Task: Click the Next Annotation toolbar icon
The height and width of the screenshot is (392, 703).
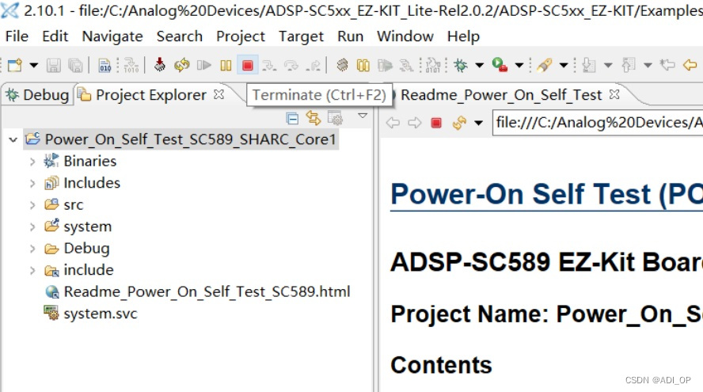Action: [x=589, y=66]
